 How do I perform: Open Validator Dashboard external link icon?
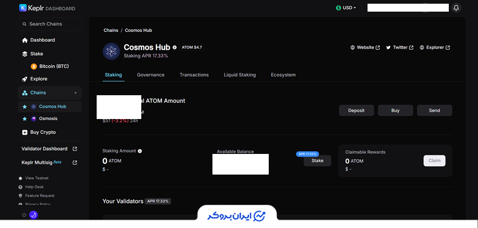[75, 149]
